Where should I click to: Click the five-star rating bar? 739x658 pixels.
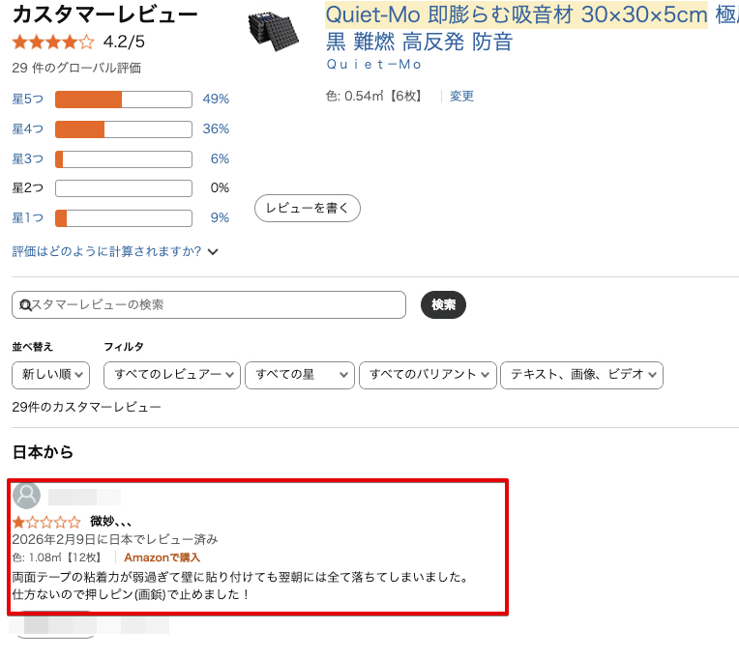pyautogui.click(x=124, y=100)
